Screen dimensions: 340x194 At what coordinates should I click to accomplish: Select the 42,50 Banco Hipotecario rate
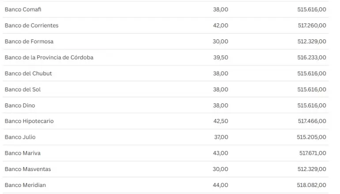click(220, 121)
